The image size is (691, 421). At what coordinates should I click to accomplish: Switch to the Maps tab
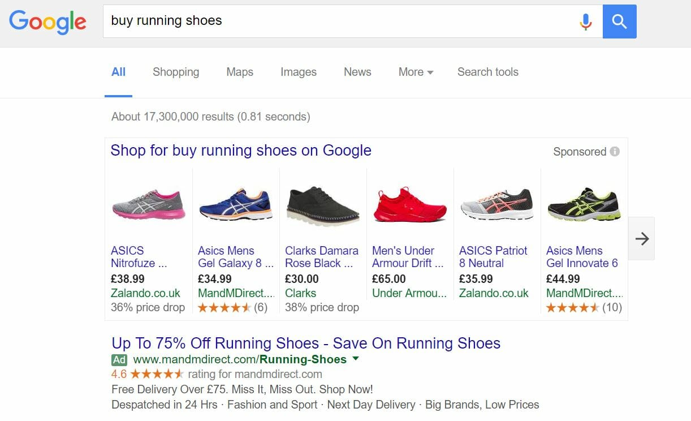pyautogui.click(x=240, y=72)
